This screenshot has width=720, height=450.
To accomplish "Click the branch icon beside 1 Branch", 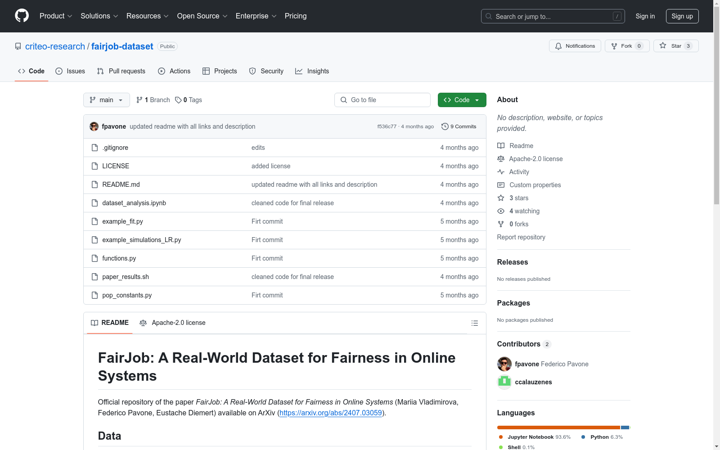I will 139,100.
